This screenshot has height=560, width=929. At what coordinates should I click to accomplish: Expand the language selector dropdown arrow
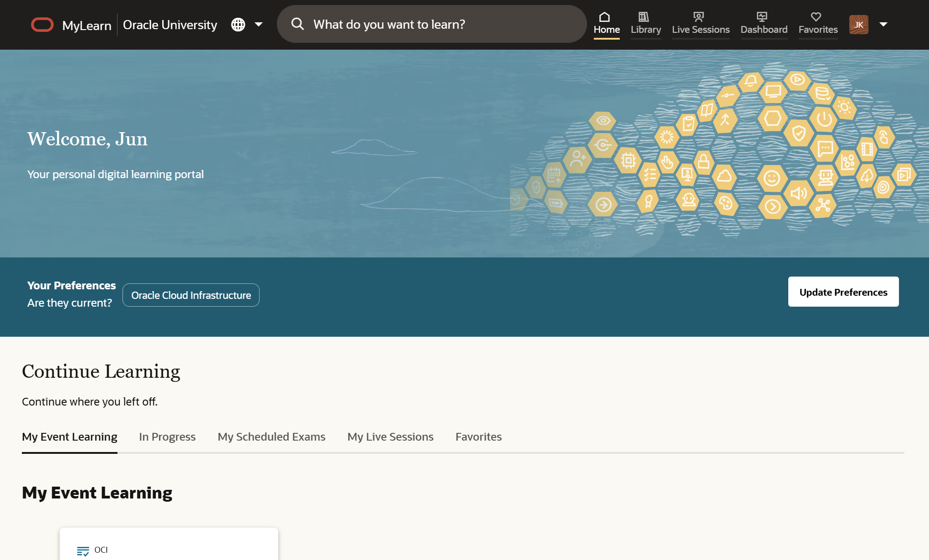coord(259,25)
